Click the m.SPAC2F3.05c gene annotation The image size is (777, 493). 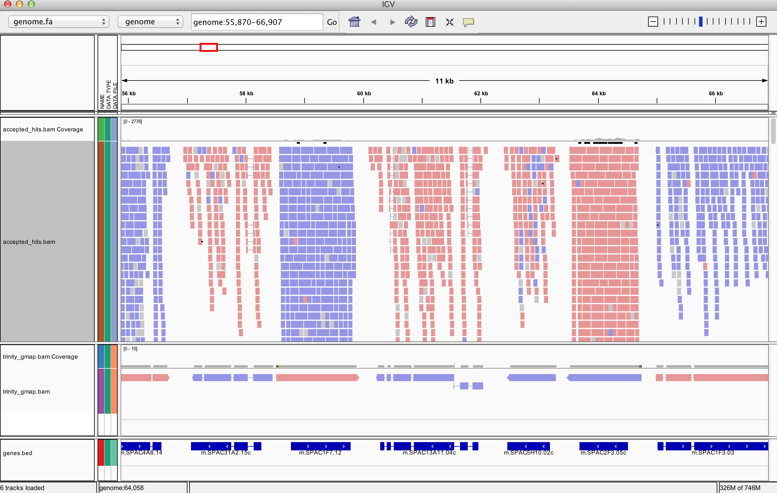point(603,446)
